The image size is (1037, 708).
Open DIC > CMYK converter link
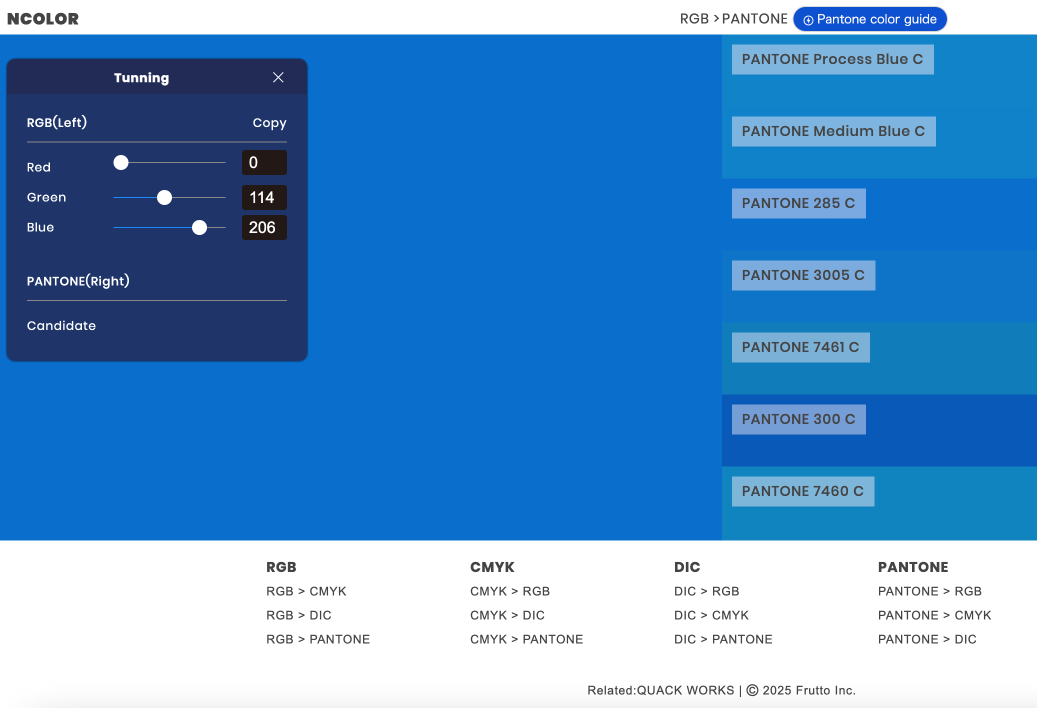711,615
